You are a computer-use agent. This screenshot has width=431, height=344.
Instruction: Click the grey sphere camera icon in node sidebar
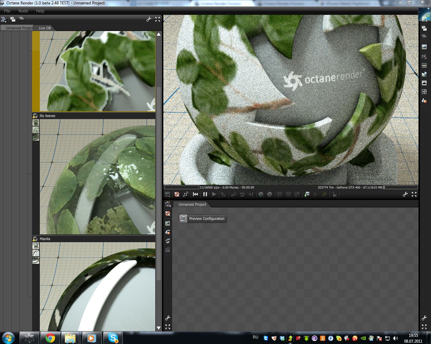pyautogui.click(x=168, y=241)
